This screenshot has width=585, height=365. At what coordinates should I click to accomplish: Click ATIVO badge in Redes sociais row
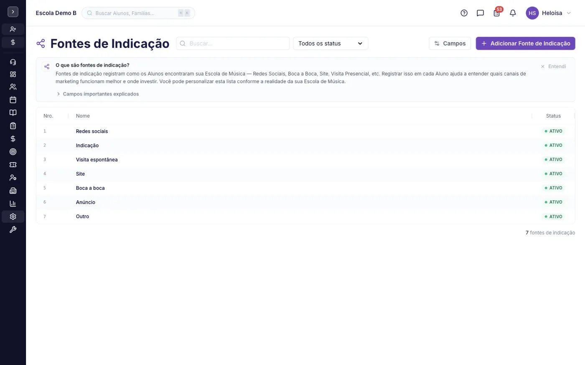coord(553,131)
